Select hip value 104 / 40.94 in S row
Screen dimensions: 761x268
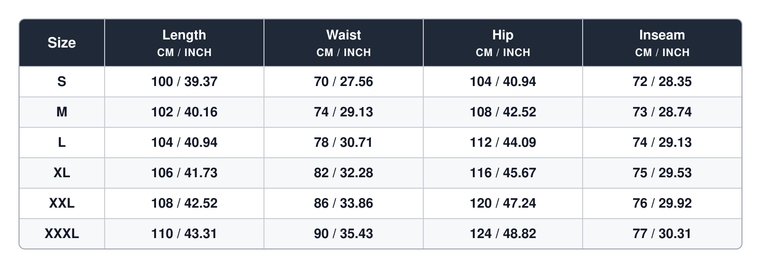point(503,82)
